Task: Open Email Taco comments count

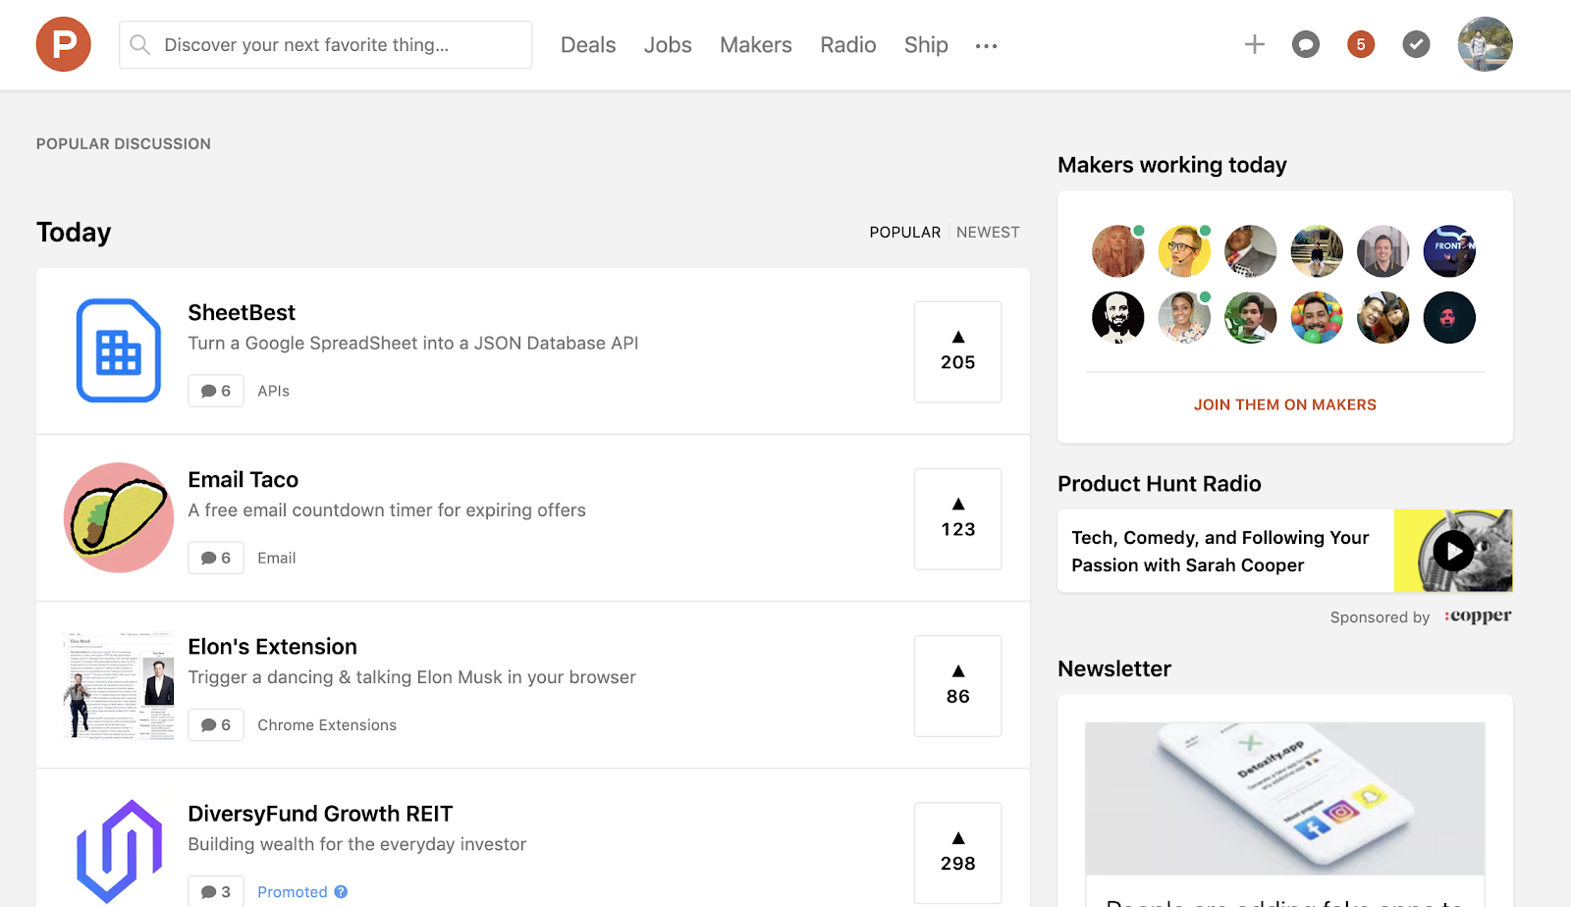Action: [216, 558]
